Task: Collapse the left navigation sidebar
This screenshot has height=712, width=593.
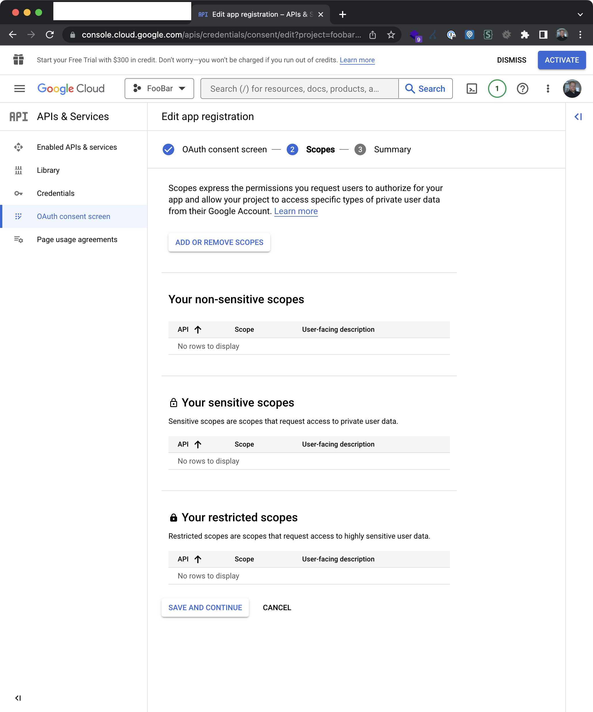Action: pos(18,698)
